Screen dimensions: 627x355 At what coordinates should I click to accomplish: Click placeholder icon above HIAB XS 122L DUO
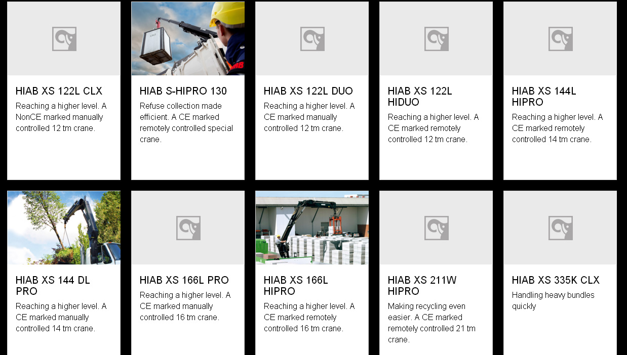click(312, 39)
